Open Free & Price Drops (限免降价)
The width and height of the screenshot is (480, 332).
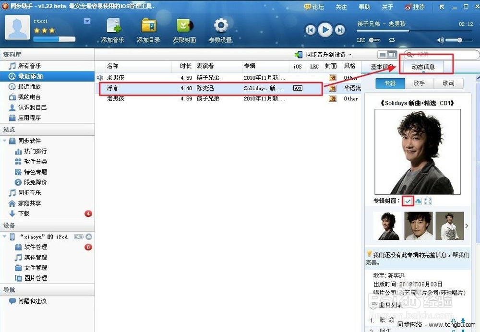31,182
